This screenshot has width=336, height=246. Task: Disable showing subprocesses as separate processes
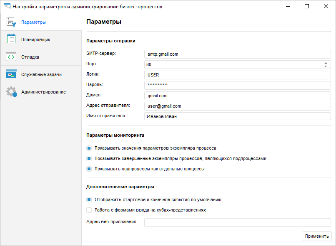(x=89, y=169)
